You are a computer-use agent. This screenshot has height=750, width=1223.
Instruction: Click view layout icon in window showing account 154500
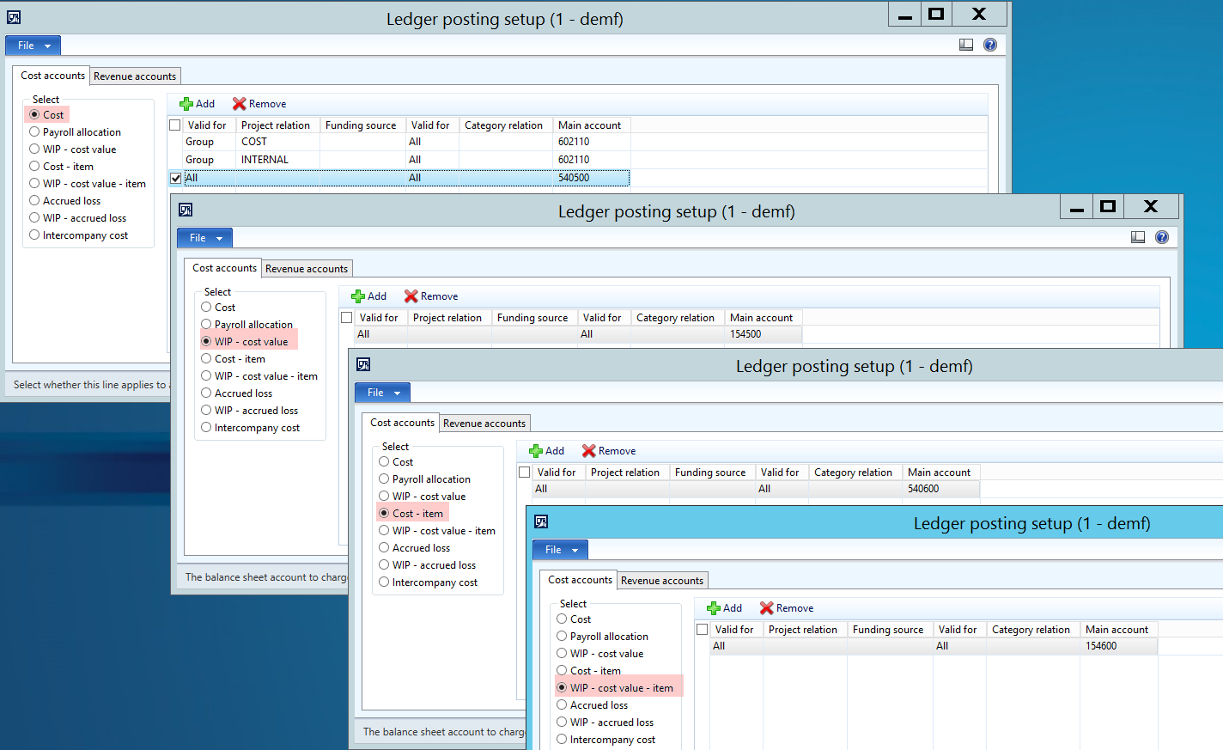[x=1138, y=237]
